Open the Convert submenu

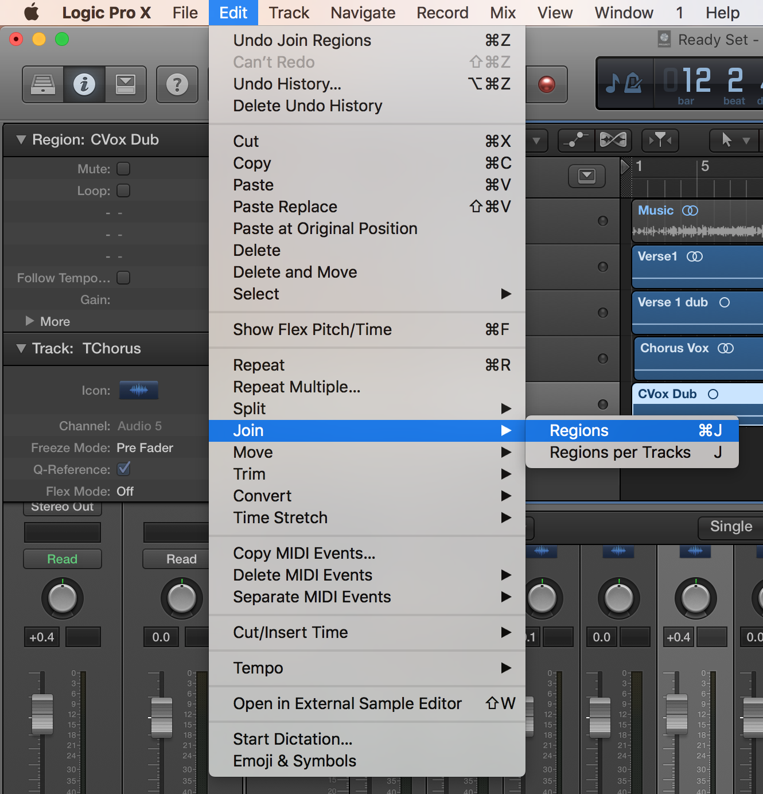tap(367, 496)
